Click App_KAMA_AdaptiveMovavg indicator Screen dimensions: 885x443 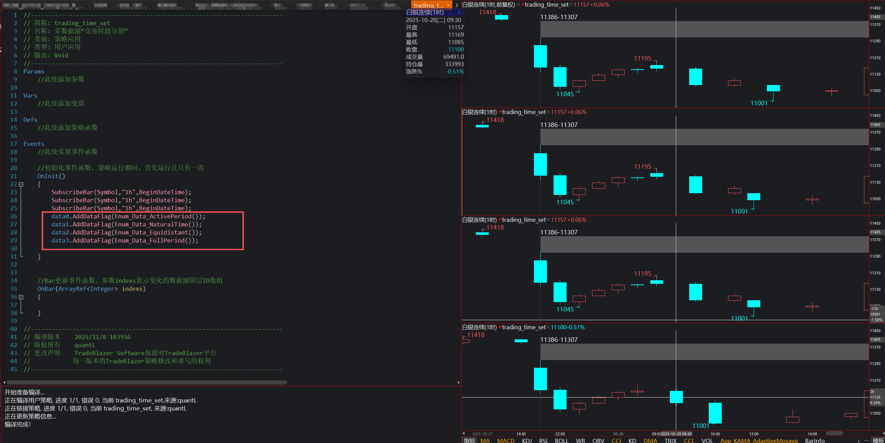[759, 441]
